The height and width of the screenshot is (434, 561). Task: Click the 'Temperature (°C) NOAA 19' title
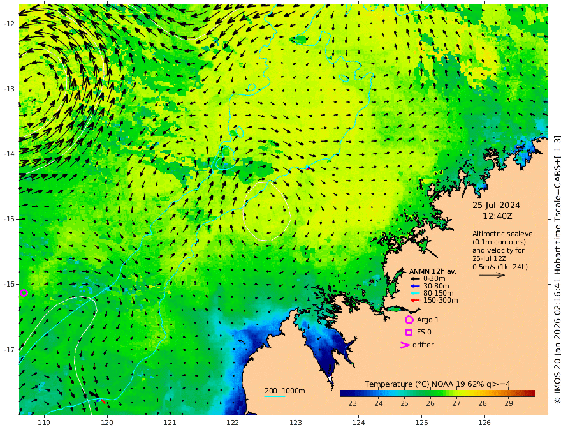[x=415, y=384]
